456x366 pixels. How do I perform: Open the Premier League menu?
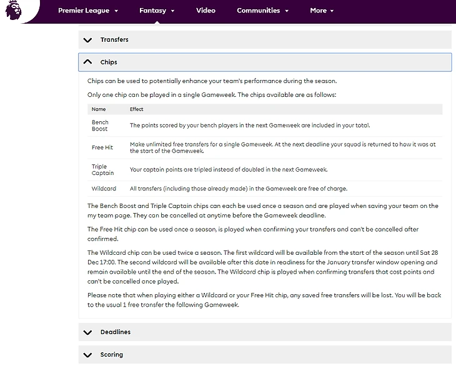coord(83,11)
